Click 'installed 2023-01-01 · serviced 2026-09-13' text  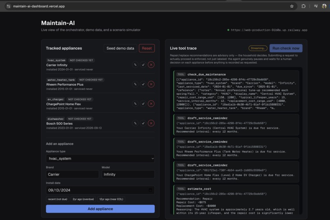[x=74, y=128]
